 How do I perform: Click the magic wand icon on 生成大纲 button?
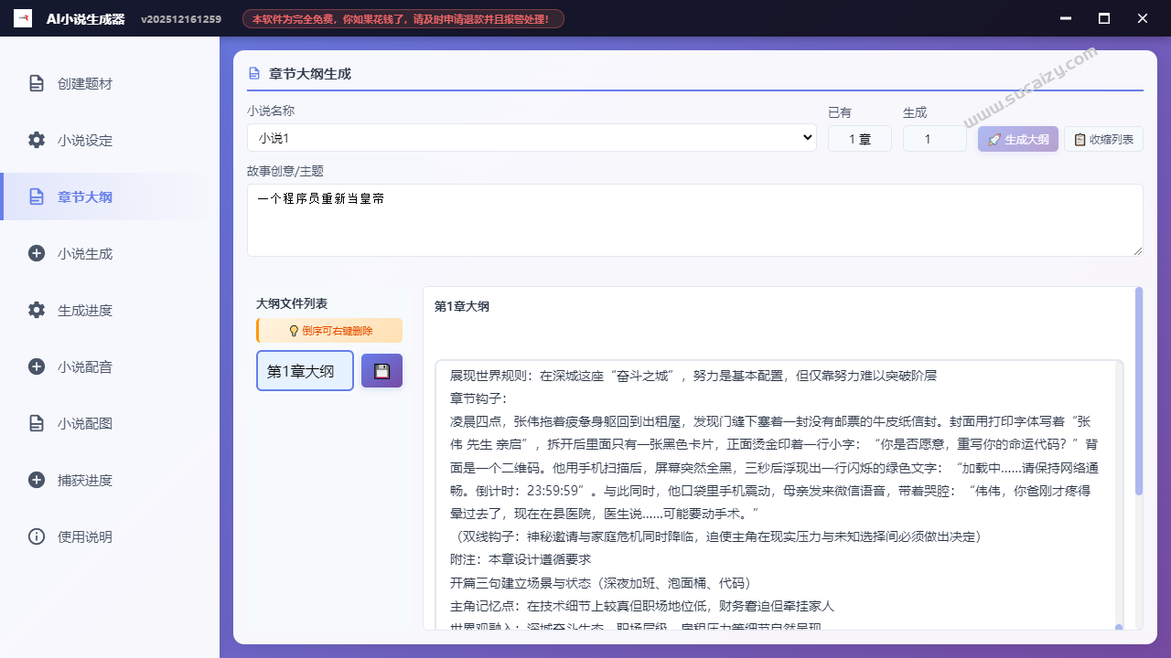click(x=994, y=139)
